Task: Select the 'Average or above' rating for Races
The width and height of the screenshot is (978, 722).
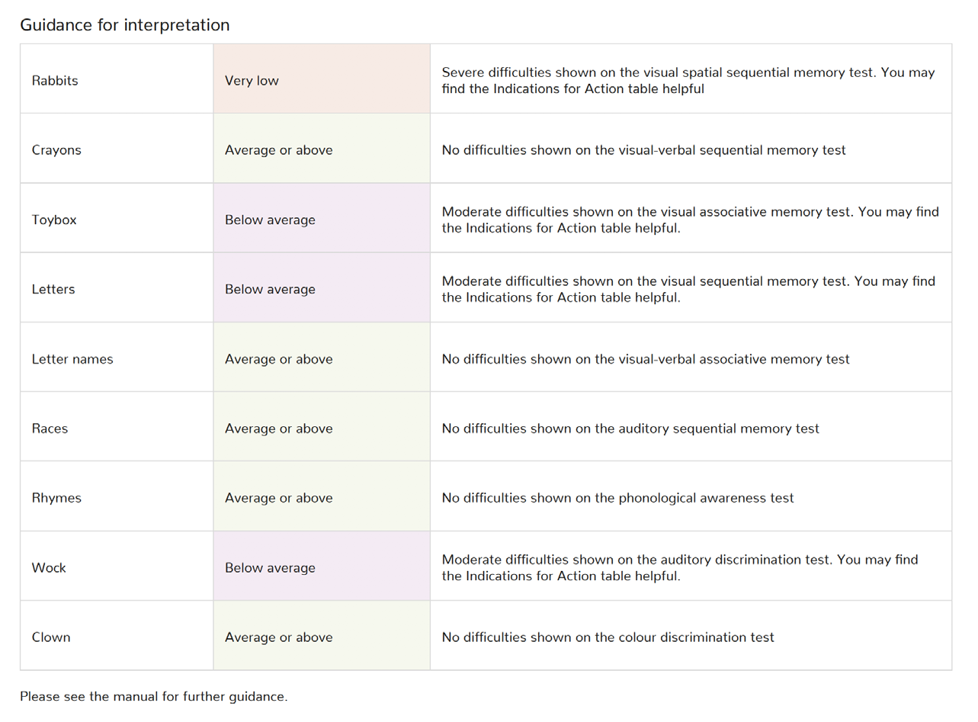Action: (x=322, y=427)
